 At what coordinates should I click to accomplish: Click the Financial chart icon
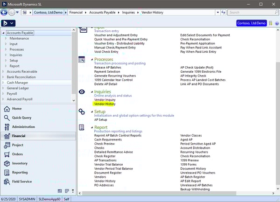coord(7,136)
